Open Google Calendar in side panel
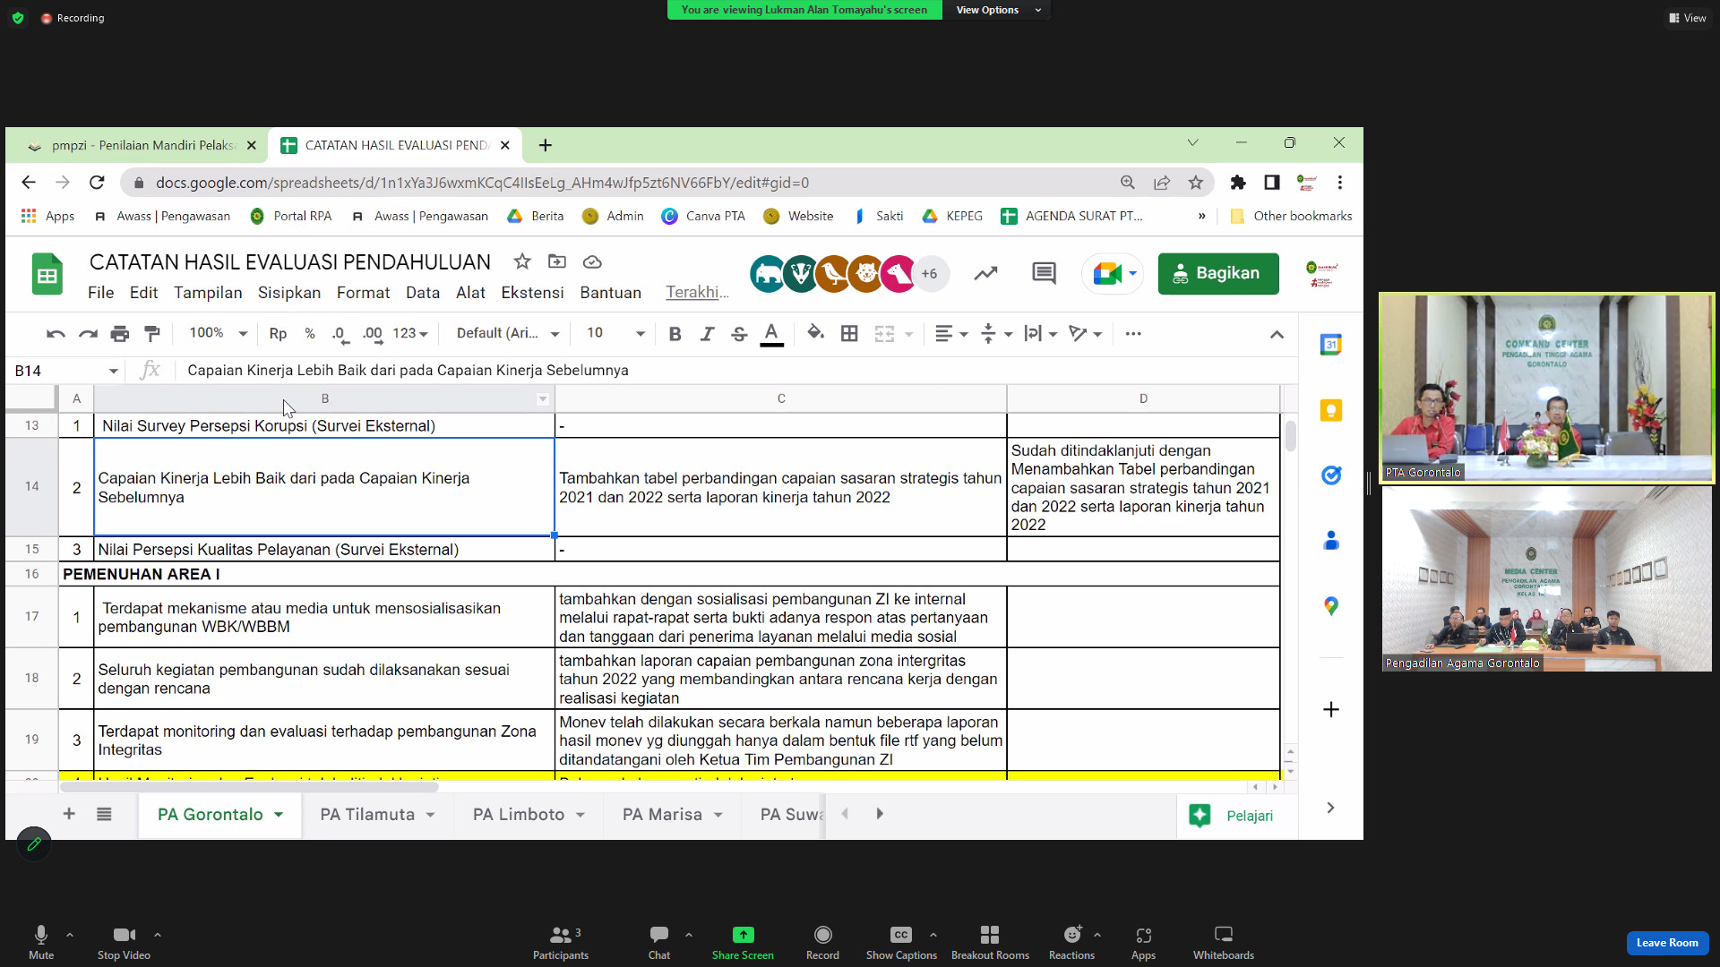The width and height of the screenshot is (1720, 967). point(1330,345)
